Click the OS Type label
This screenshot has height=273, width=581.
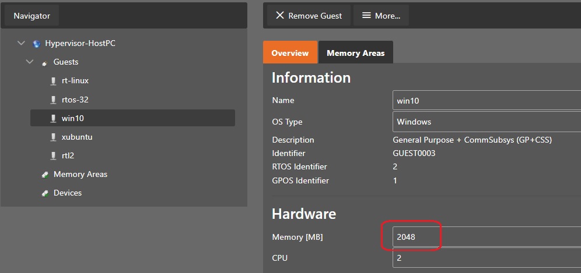click(287, 122)
